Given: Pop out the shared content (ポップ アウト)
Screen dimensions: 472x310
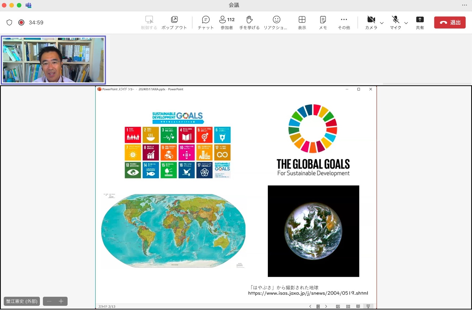Looking at the screenshot, I should pos(174,22).
